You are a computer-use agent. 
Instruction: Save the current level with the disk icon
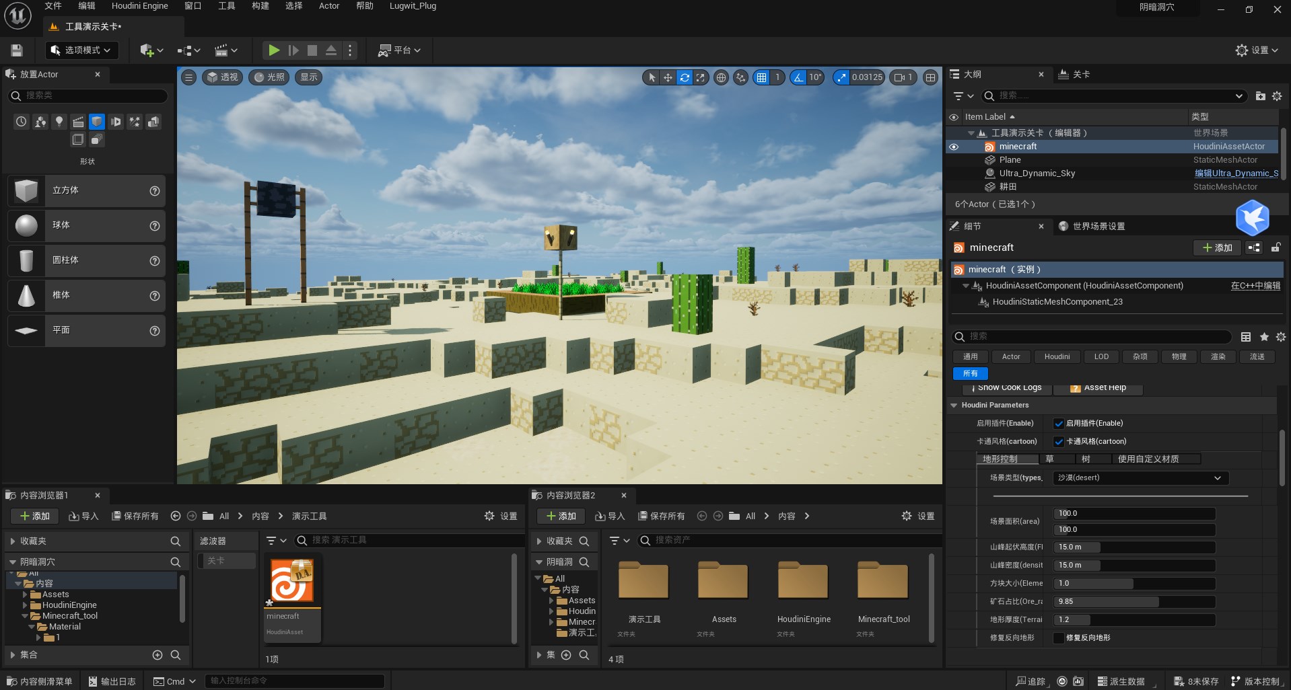[17, 50]
